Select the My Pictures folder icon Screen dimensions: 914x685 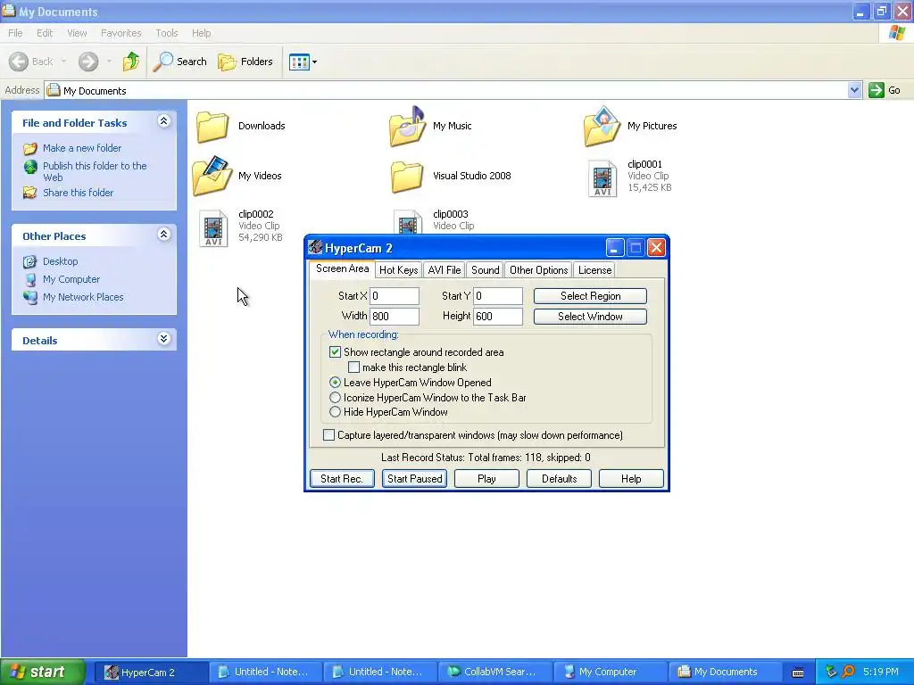(602, 126)
